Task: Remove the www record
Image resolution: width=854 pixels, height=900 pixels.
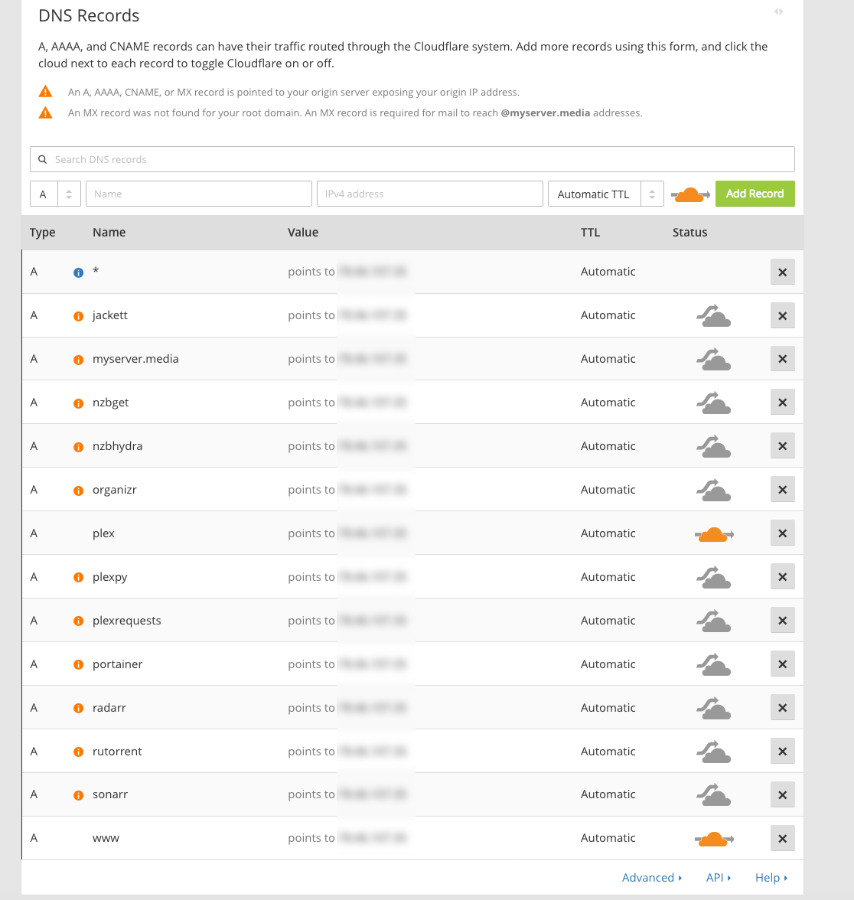Action: [782, 839]
